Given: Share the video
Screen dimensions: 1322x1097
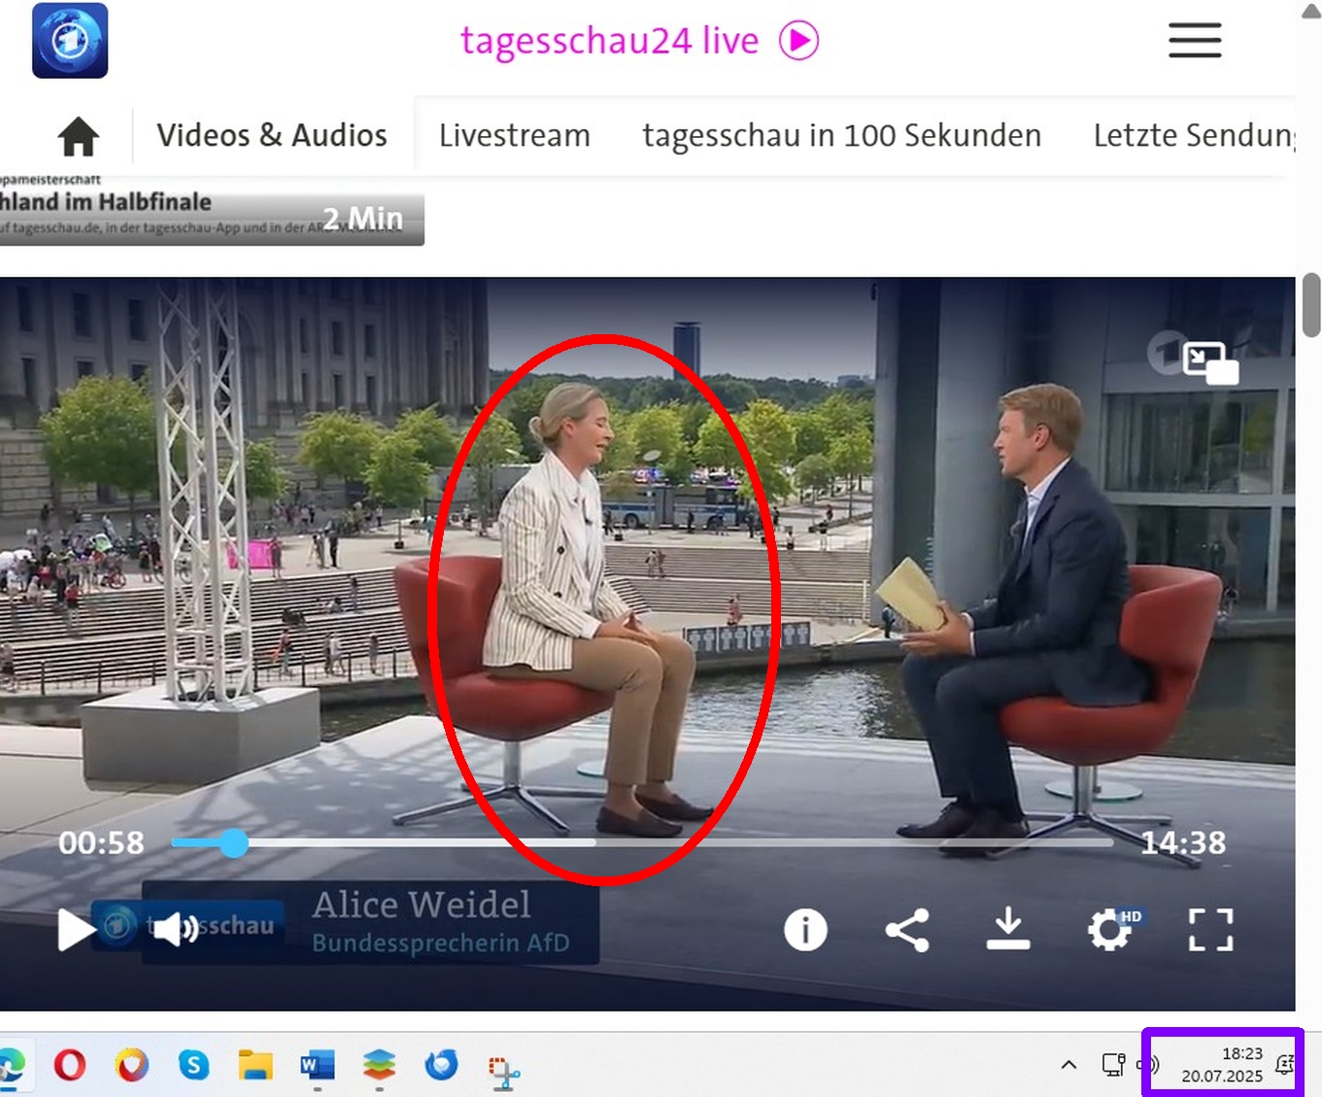Looking at the screenshot, I should click(x=907, y=930).
